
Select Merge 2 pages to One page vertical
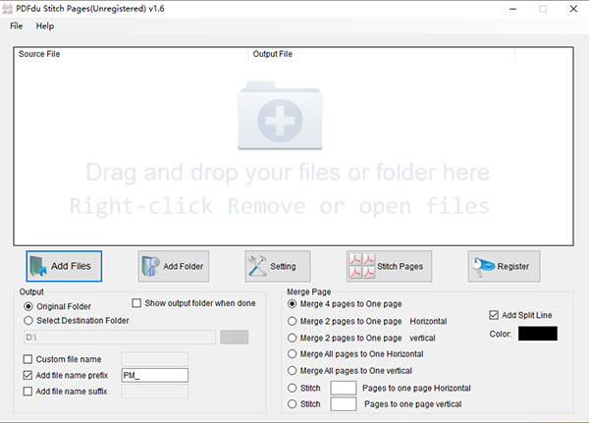293,337
